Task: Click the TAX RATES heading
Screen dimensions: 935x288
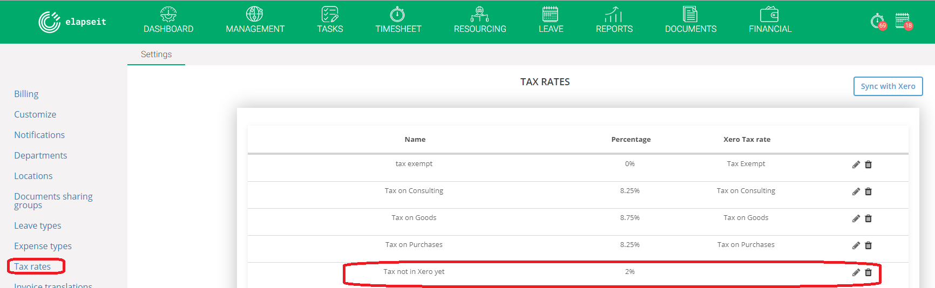Action: coord(545,82)
